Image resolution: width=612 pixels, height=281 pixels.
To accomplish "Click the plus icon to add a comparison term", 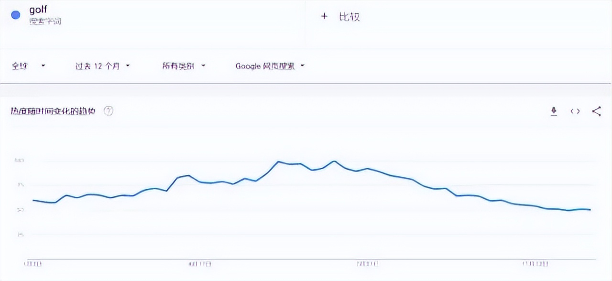I will pyautogui.click(x=324, y=16).
